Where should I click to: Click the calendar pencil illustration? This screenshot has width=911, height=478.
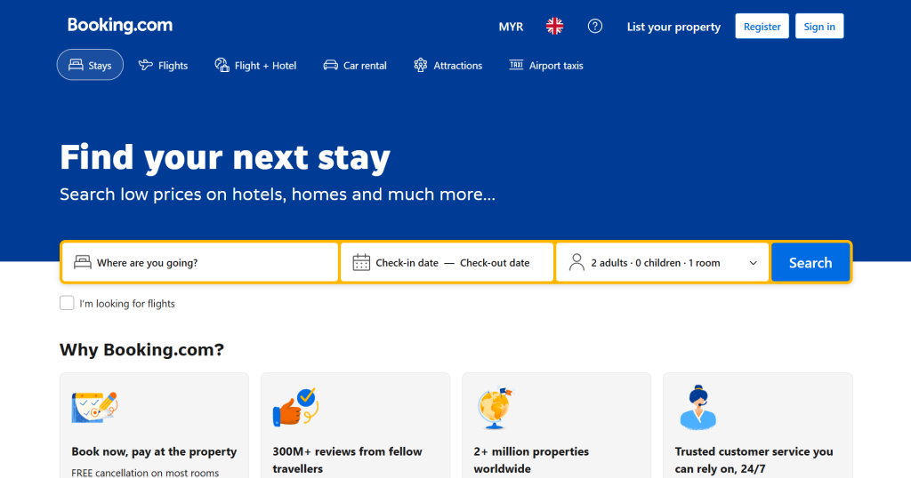94,407
